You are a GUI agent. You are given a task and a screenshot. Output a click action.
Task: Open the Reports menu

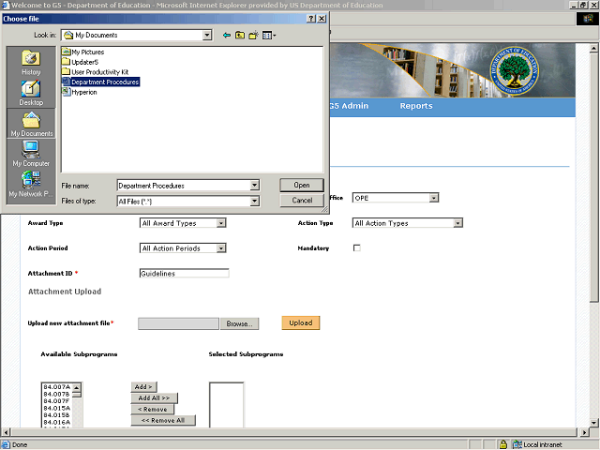(416, 106)
